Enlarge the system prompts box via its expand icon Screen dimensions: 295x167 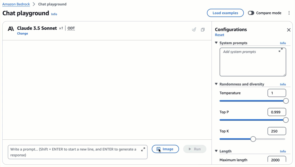pos(281,51)
